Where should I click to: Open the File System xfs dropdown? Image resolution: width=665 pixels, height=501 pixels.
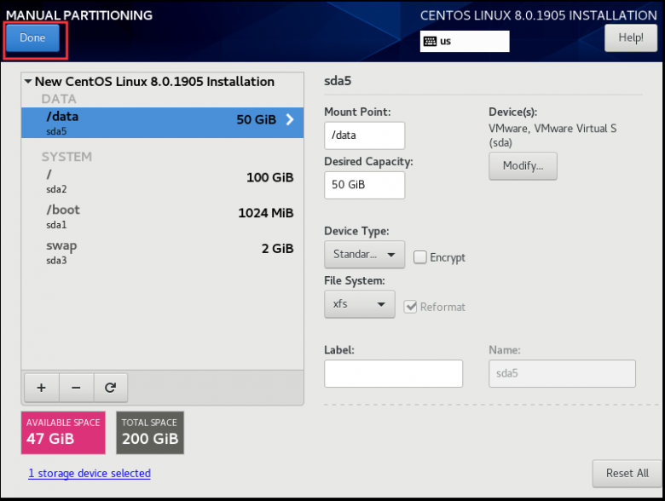pyautogui.click(x=359, y=304)
